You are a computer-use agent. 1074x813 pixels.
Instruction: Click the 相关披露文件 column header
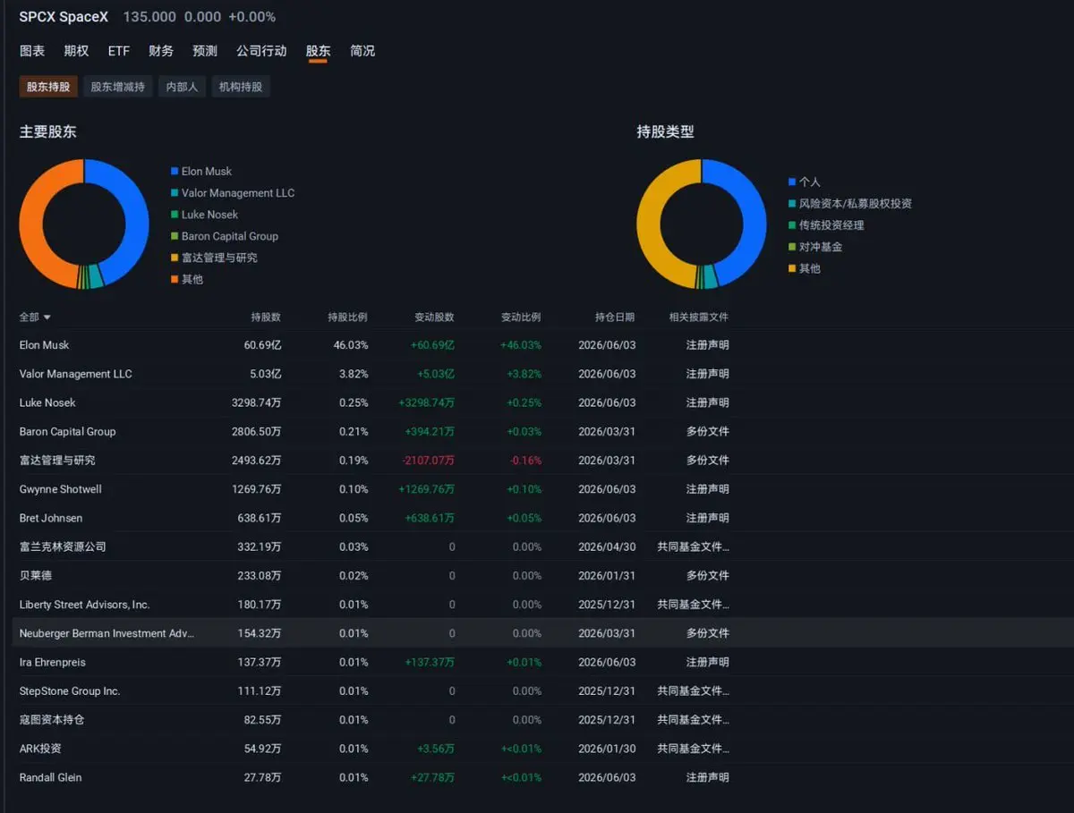(x=699, y=318)
